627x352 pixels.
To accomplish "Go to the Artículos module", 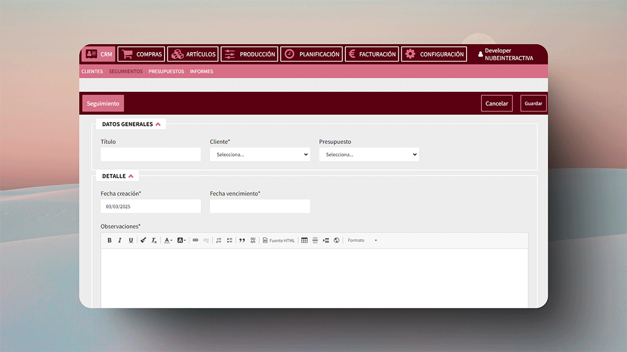I will [193, 54].
